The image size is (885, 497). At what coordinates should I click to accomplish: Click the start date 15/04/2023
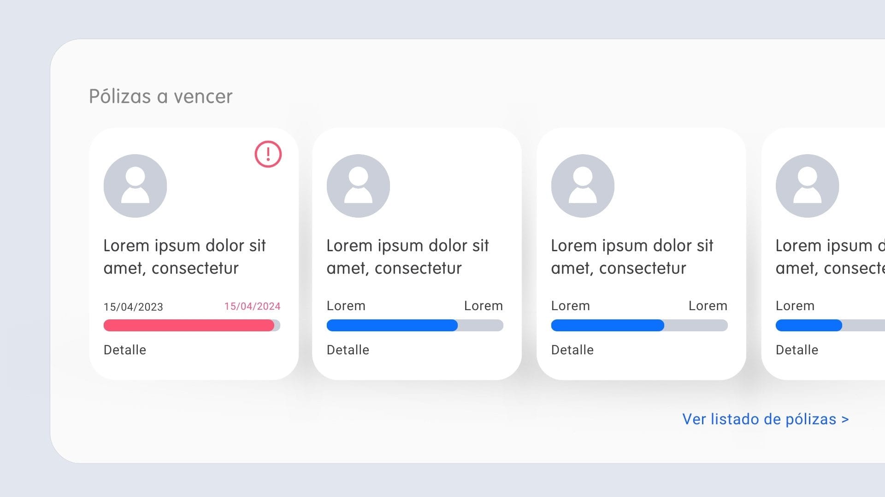133,307
